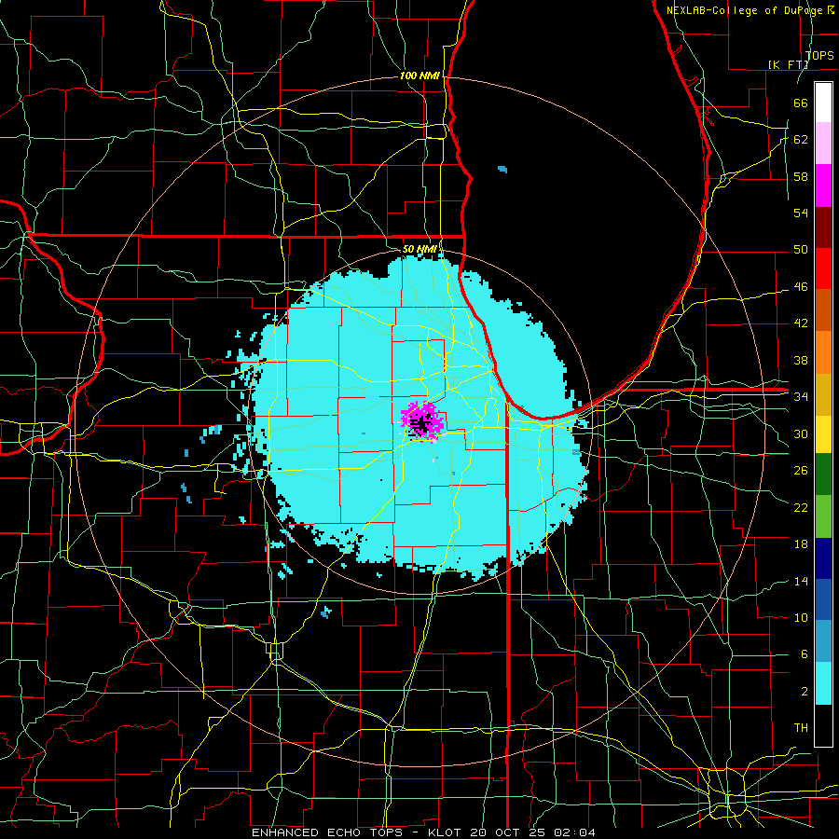839x839 pixels.
Task: Click the "100 NMI" range ring label
Action: (420, 76)
